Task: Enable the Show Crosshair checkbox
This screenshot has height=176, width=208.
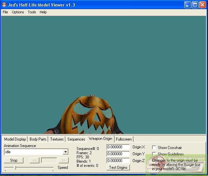Action: pyautogui.click(x=154, y=147)
